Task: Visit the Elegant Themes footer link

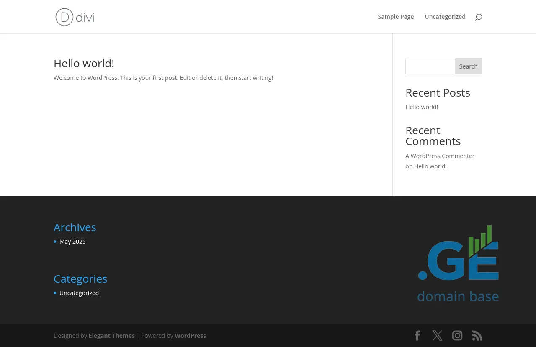Action: (111, 336)
